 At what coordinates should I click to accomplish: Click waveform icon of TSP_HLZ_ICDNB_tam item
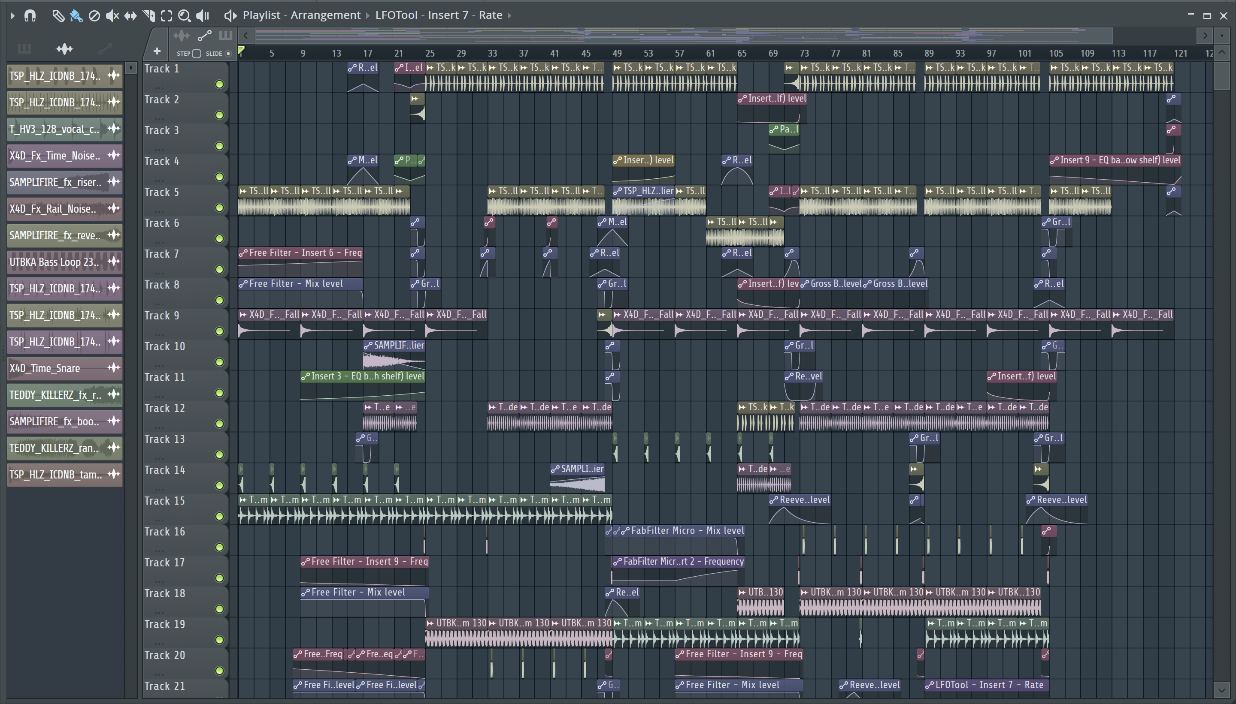[x=114, y=474]
